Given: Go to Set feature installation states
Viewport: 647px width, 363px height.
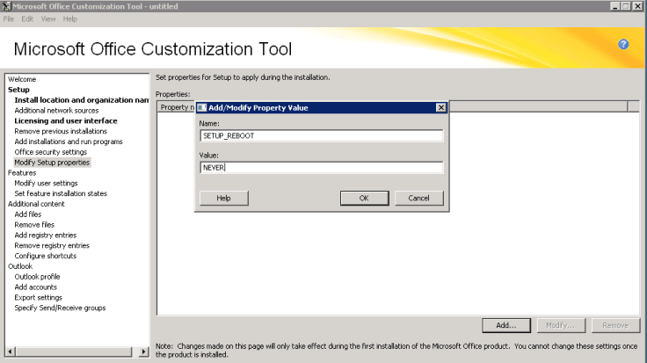Looking at the screenshot, I should coord(61,193).
